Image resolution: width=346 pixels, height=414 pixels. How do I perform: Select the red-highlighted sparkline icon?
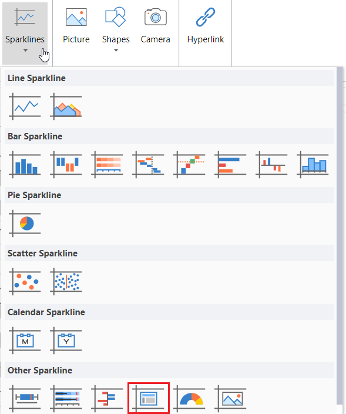coord(149,398)
